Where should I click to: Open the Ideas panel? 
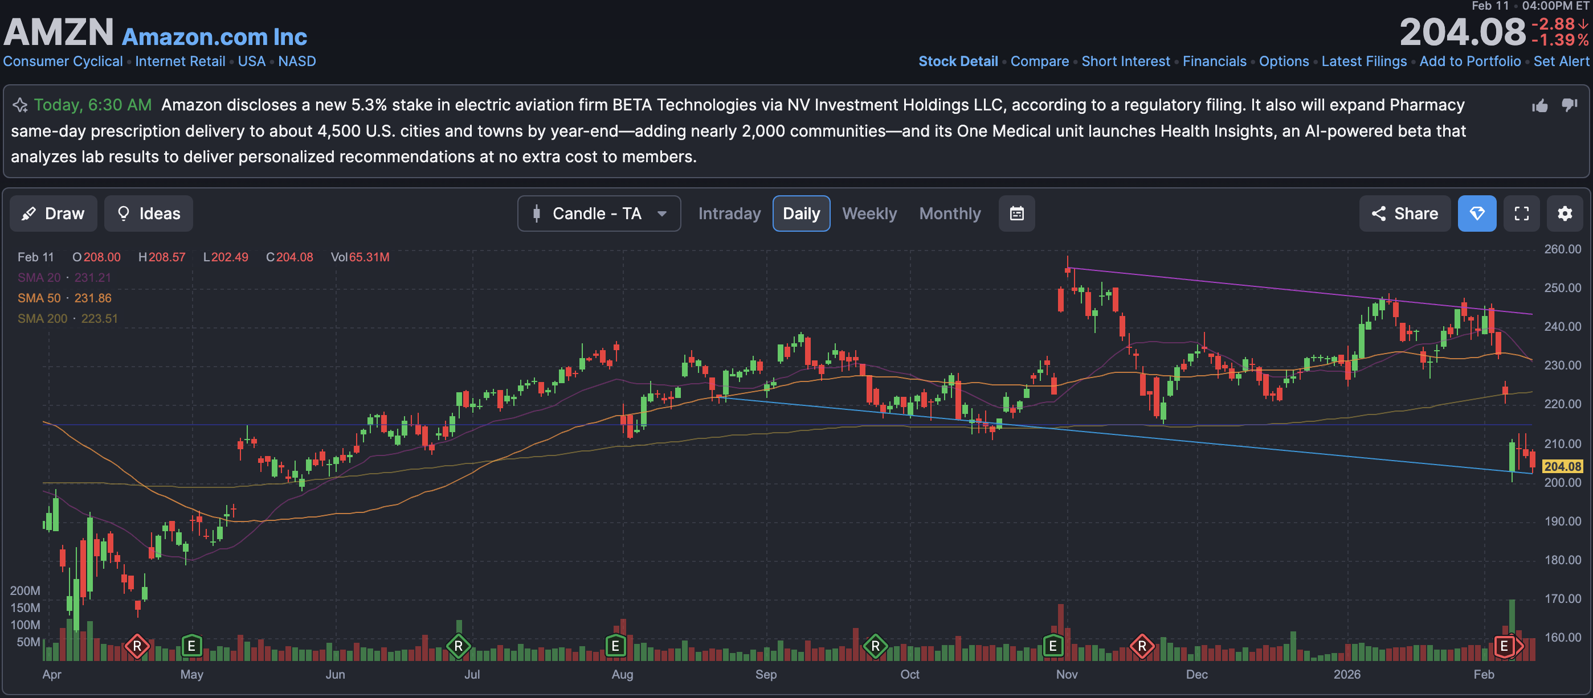pos(148,213)
